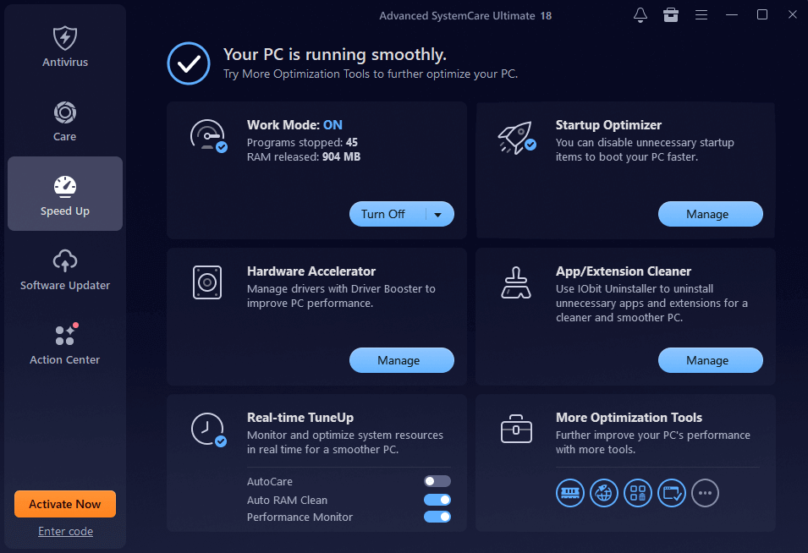Viewport: 808px width, 553px height.
Task: Open the app grid with trash icon
Action: coord(638,492)
